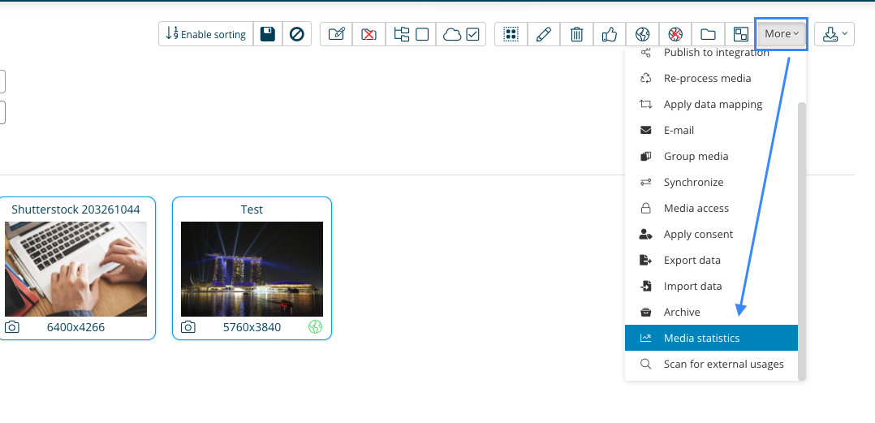Open Media statistics
875x423 pixels.
(x=712, y=338)
